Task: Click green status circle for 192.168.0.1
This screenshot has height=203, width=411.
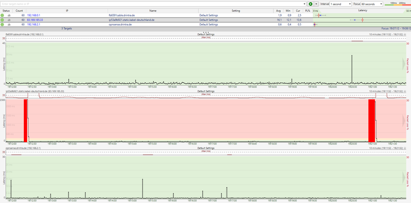Action: click(2, 16)
